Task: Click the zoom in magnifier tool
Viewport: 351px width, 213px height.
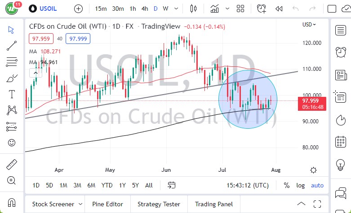Action: tap(12, 180)
